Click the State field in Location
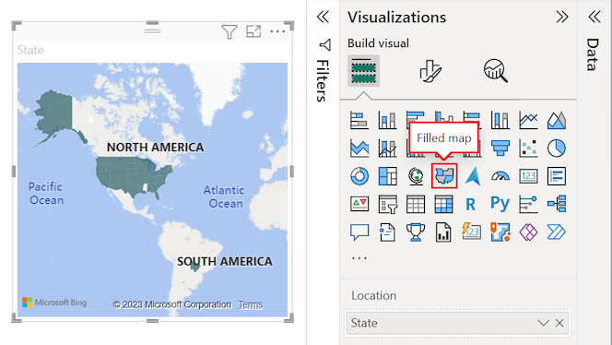612x345 pixels. pos(457,323)
